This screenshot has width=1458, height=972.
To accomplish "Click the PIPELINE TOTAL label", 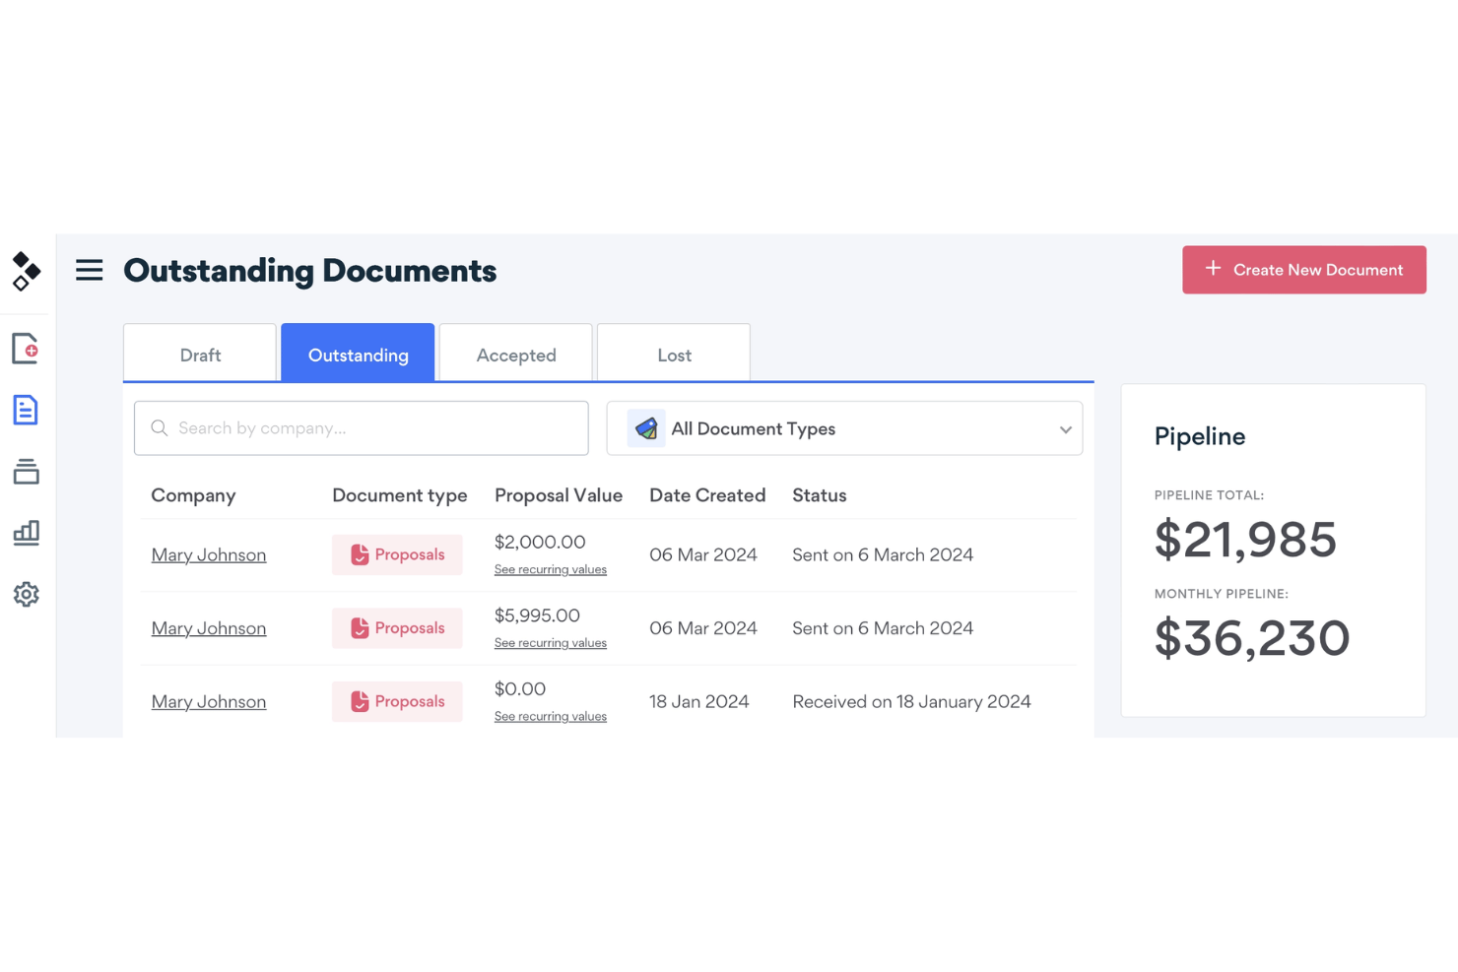I will click(1209, 495).
